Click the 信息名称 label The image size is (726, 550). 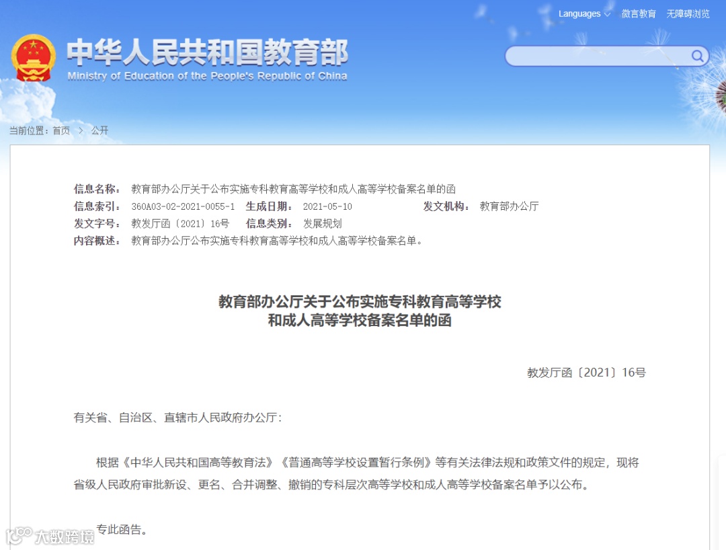[97, 189]
